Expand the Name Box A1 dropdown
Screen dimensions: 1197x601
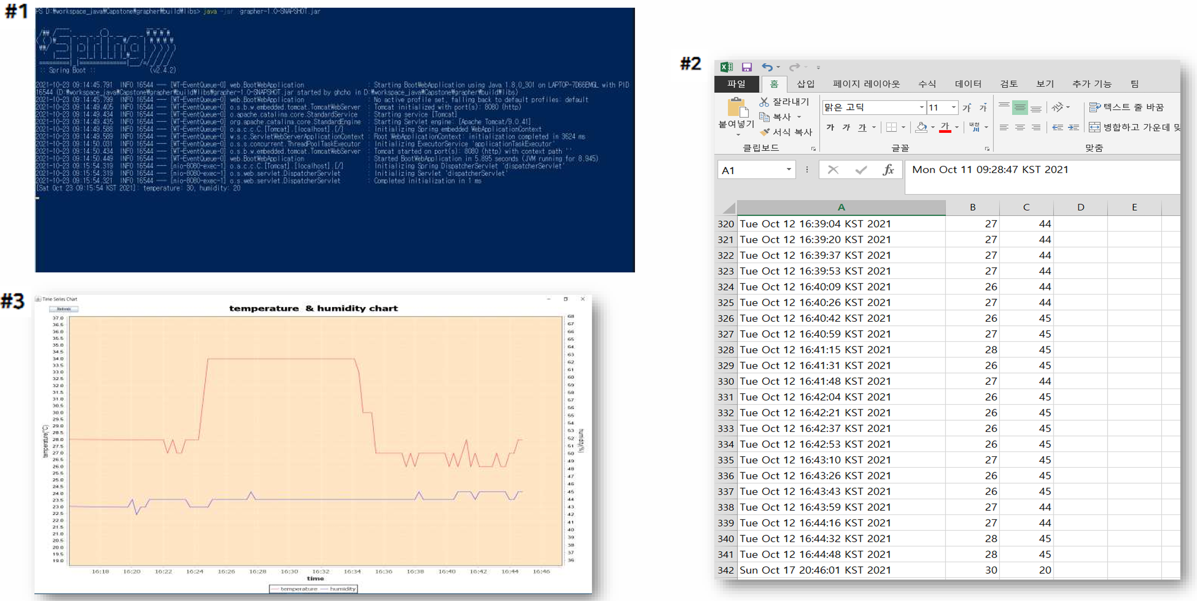point(789,170)
